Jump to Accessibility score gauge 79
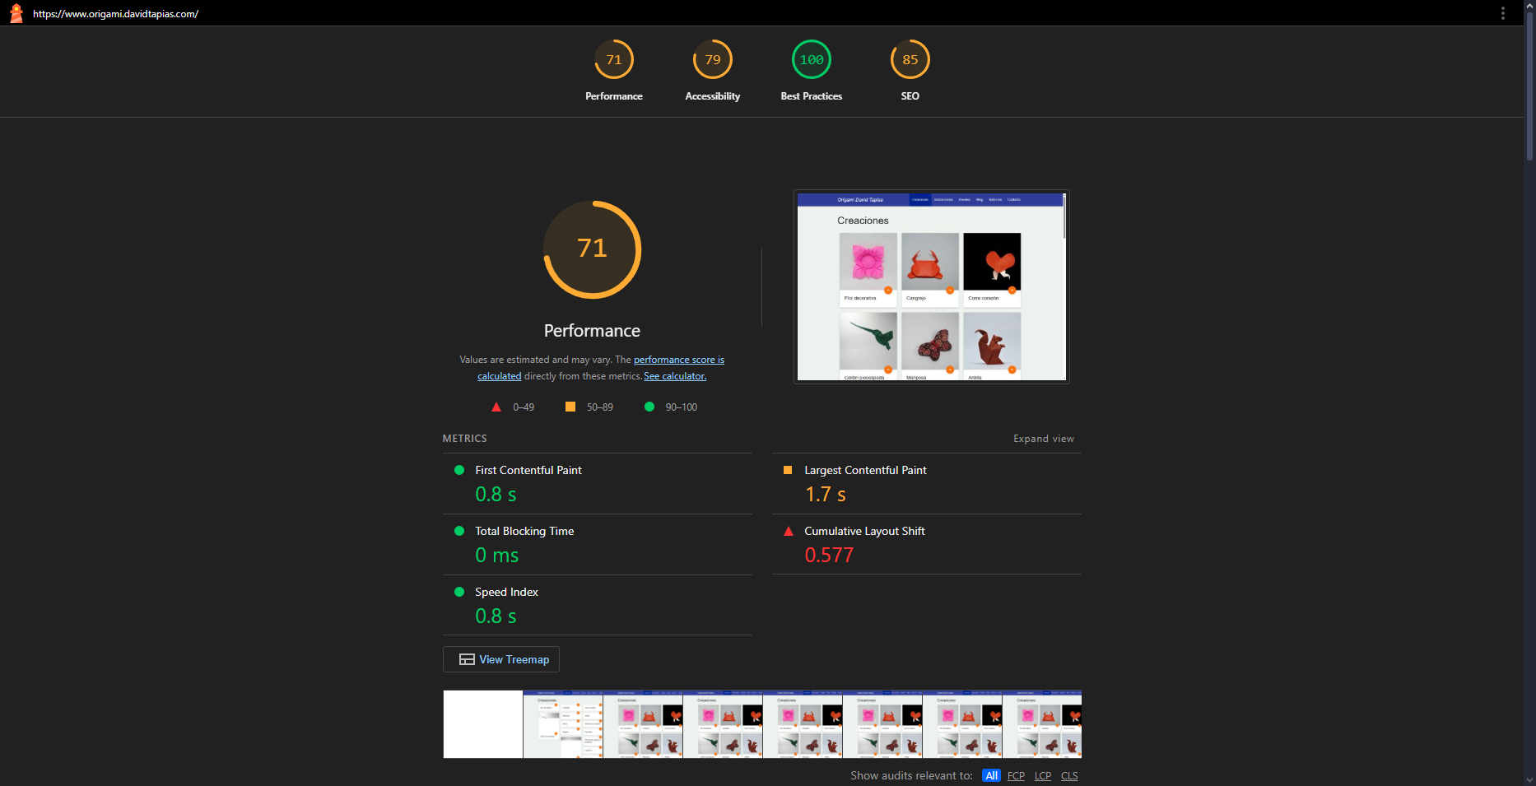Screen dimensions: 1536x786 coord(713,60)
